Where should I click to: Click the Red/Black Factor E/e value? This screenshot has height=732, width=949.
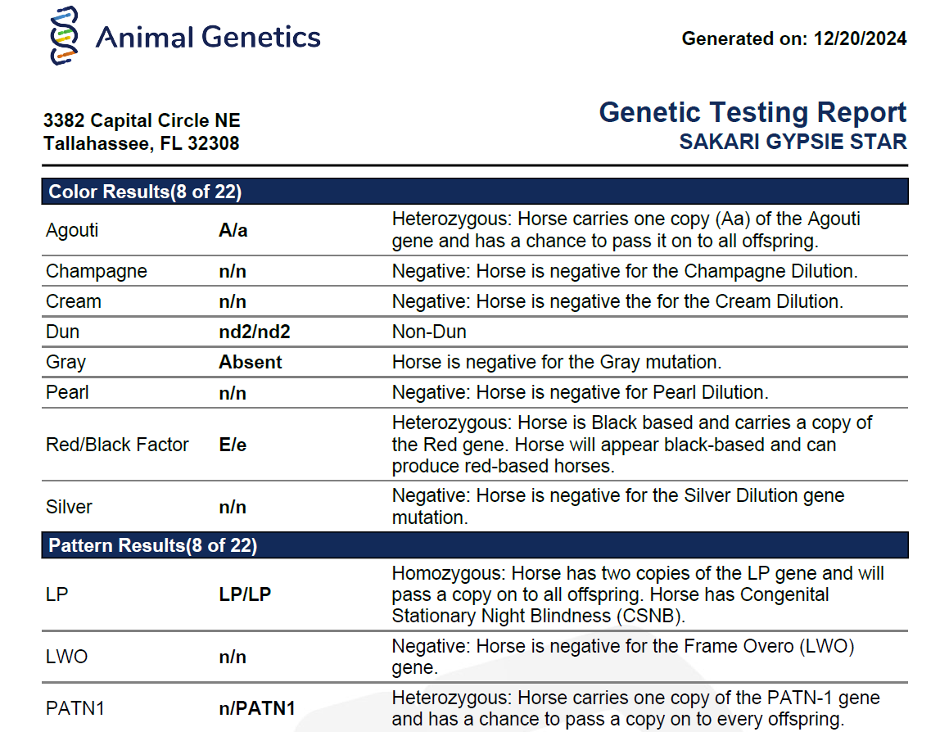pos(233,445)
